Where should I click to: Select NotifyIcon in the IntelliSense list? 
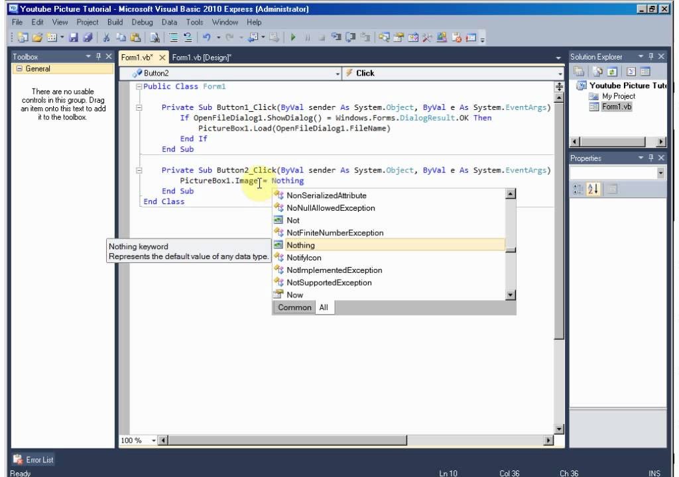point(389,258)
